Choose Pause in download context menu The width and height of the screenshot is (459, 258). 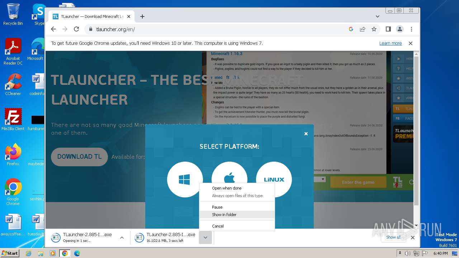click(237, 207)
